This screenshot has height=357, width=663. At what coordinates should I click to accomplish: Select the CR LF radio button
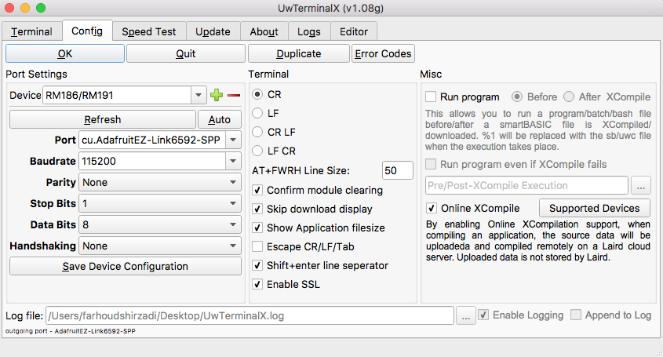pyautogui.click(x=257, y=132)
